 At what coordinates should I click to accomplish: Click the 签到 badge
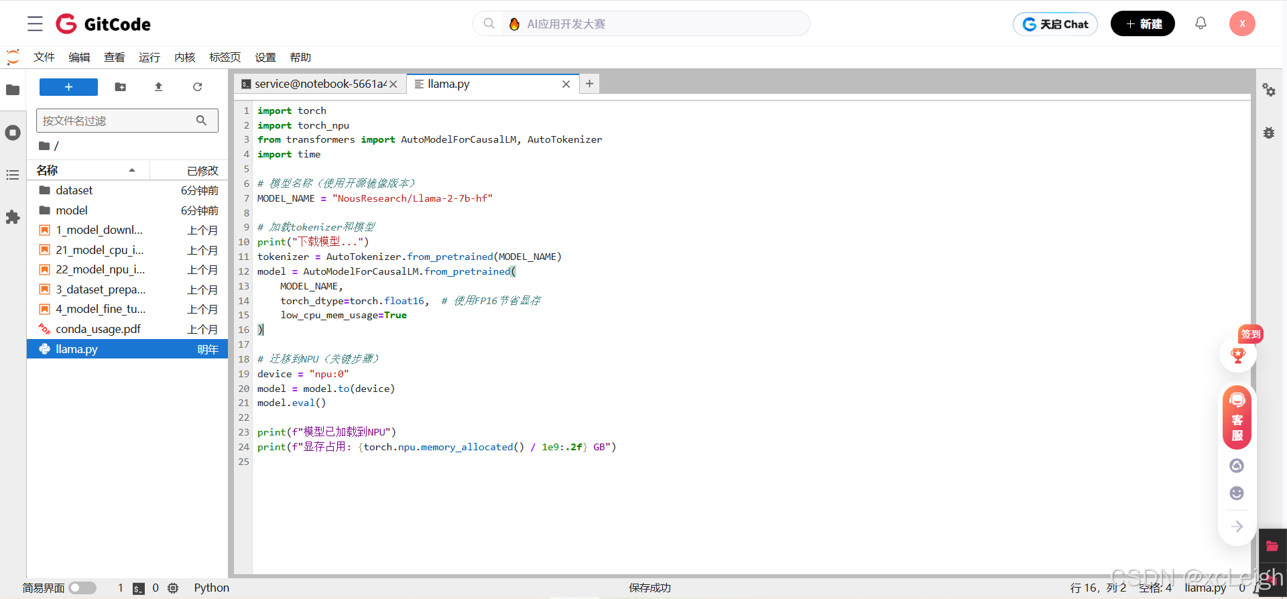1250,334
